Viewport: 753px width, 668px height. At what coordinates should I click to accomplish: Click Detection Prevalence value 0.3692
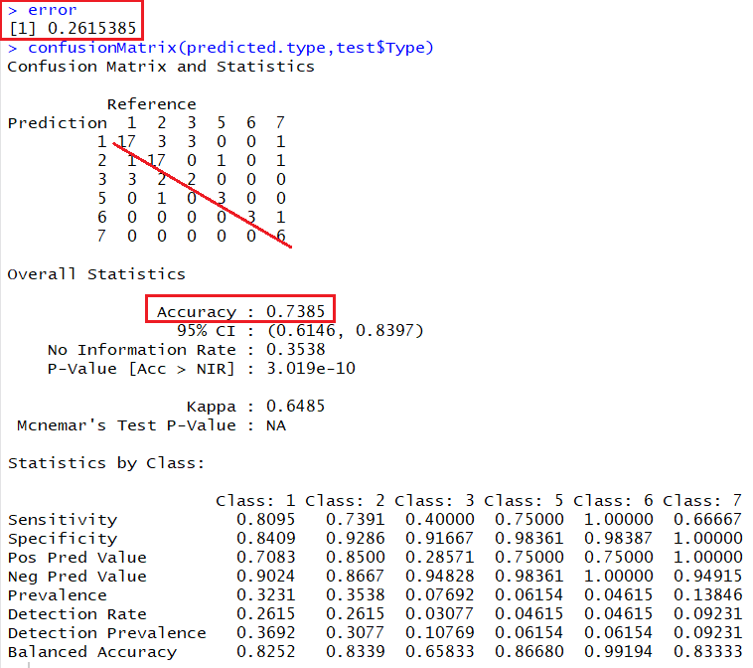(x=265, y=632)
